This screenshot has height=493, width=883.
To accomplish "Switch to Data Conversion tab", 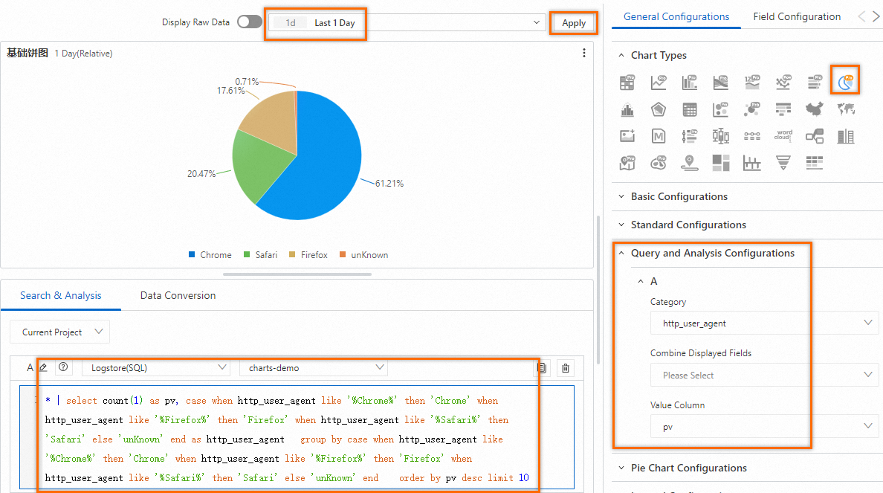I will 178,295.
